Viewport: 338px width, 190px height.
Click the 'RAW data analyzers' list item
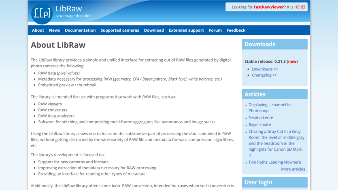point(56,116)
